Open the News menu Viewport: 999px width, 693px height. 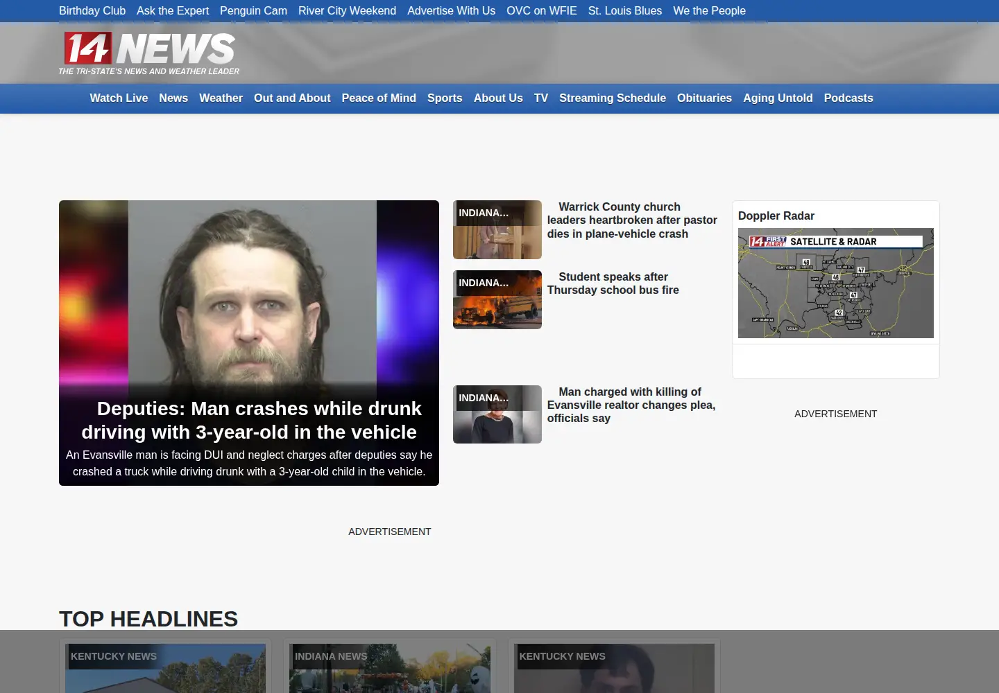pos(173,98)
